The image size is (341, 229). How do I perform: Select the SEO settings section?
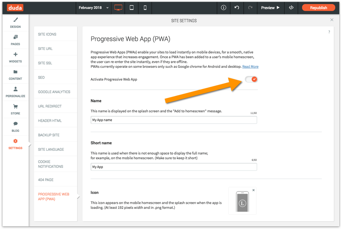click(x=41, y=77)
